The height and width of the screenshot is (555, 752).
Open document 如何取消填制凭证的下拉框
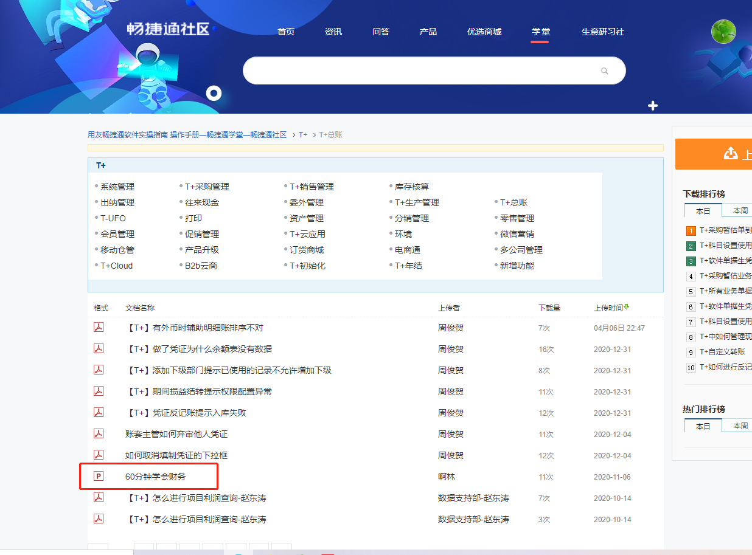[x=176, y=455]
